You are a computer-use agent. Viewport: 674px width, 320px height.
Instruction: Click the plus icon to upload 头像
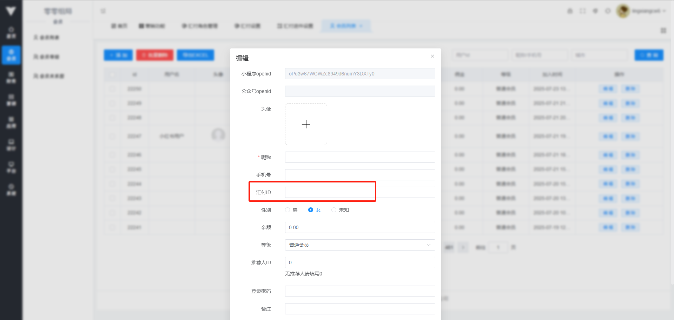[x=306, y=124]
